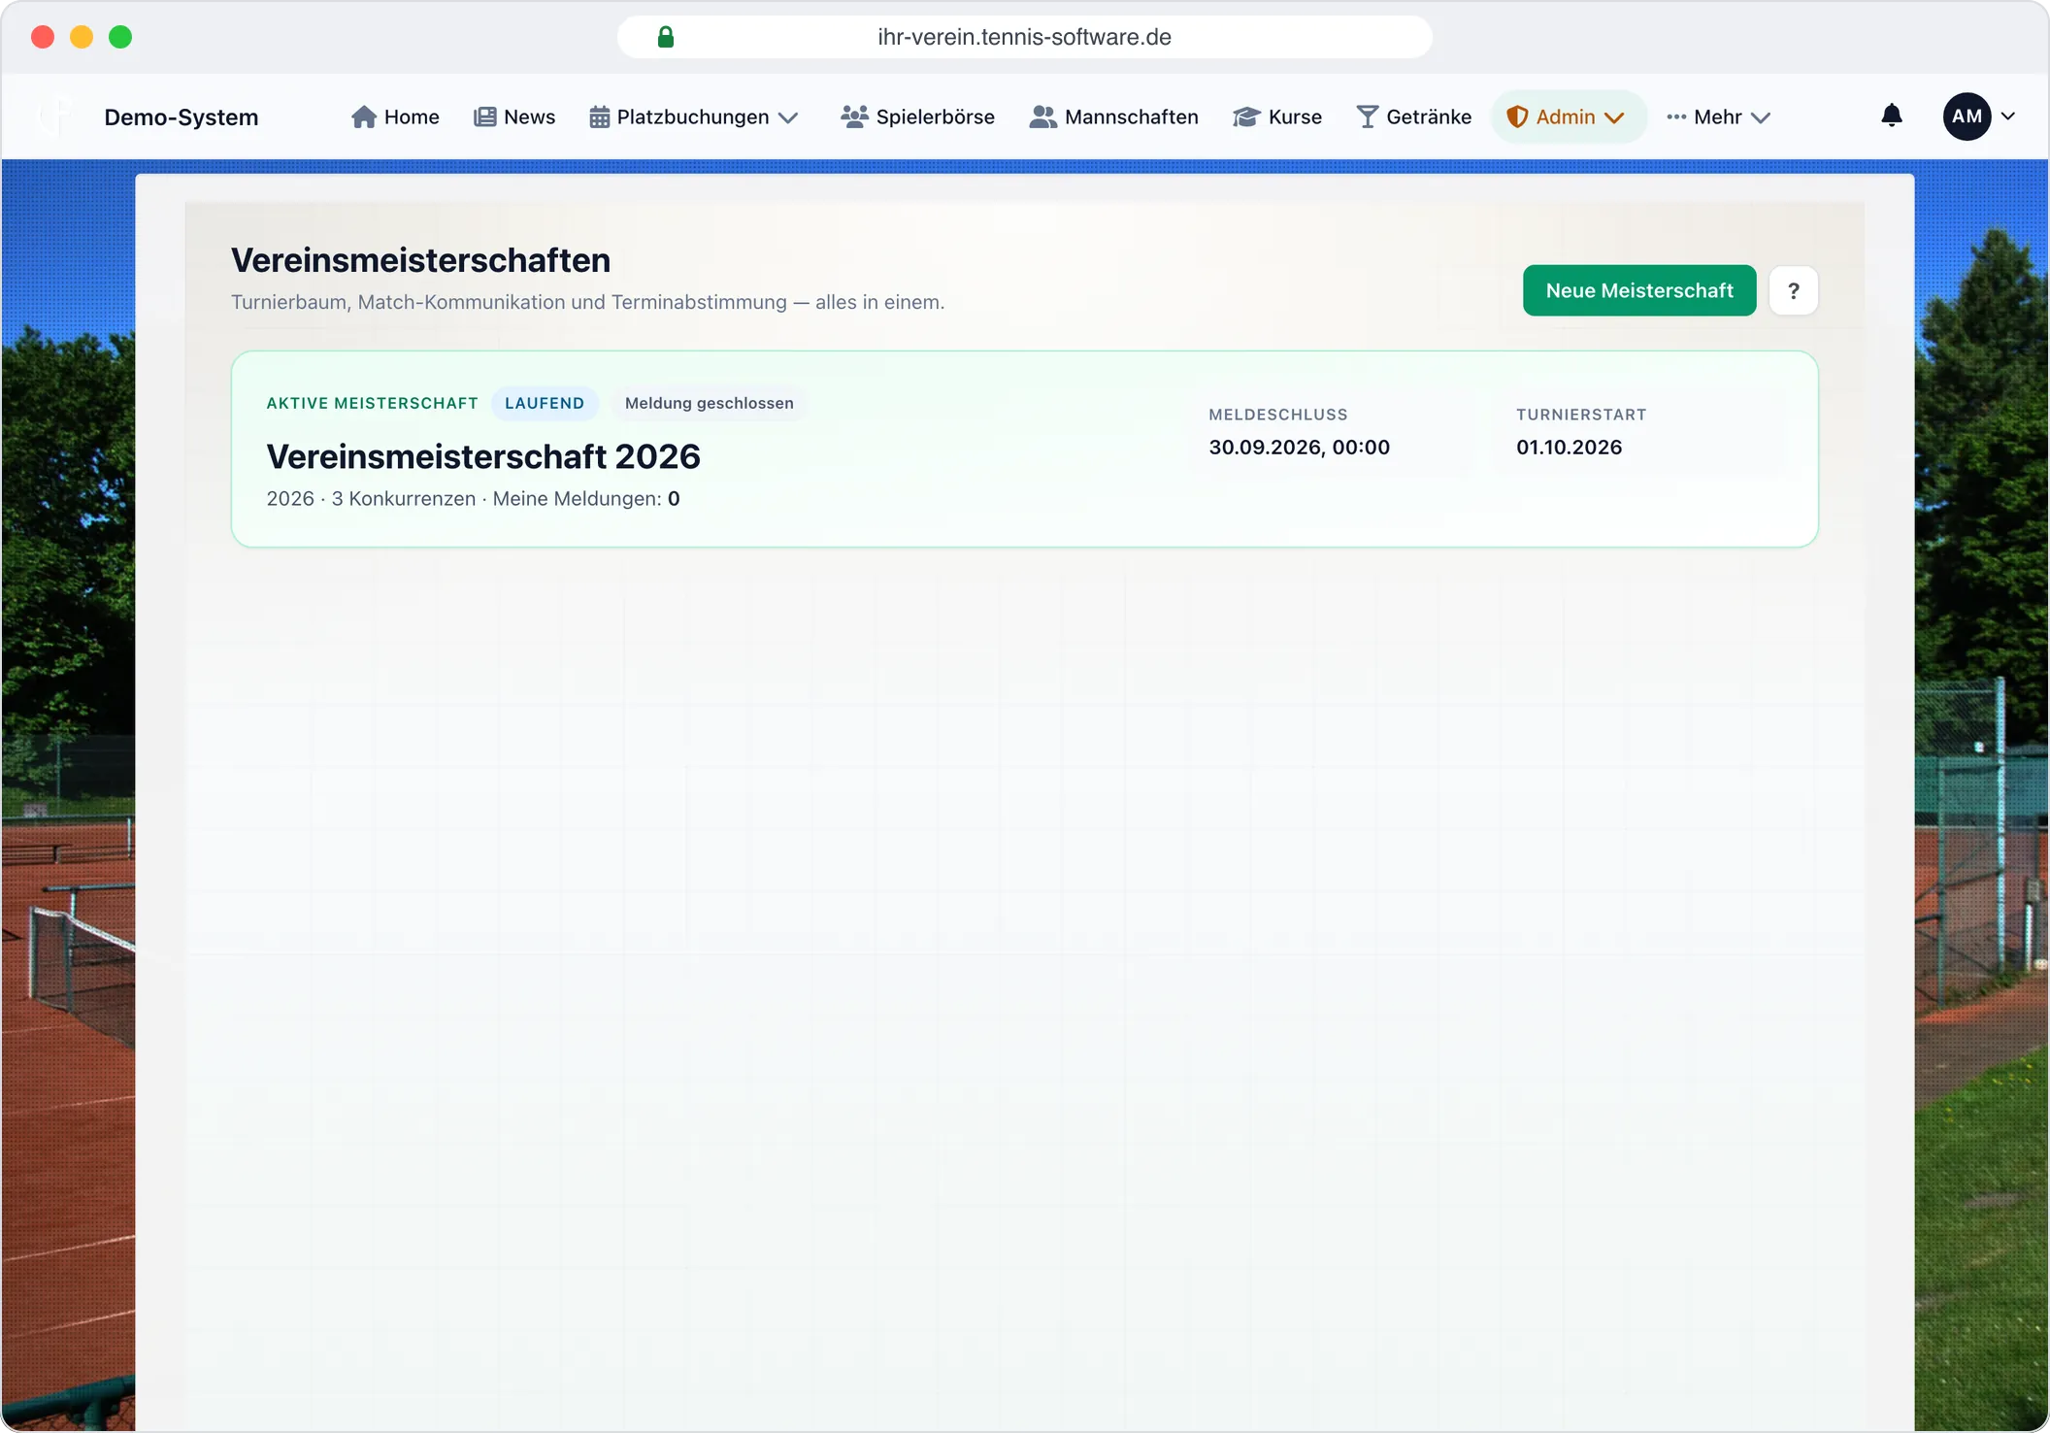Expand the Mehr dropdown chevron
The width and height of the screenshot is (2050, 1433).
click(x=1761, y=117)
